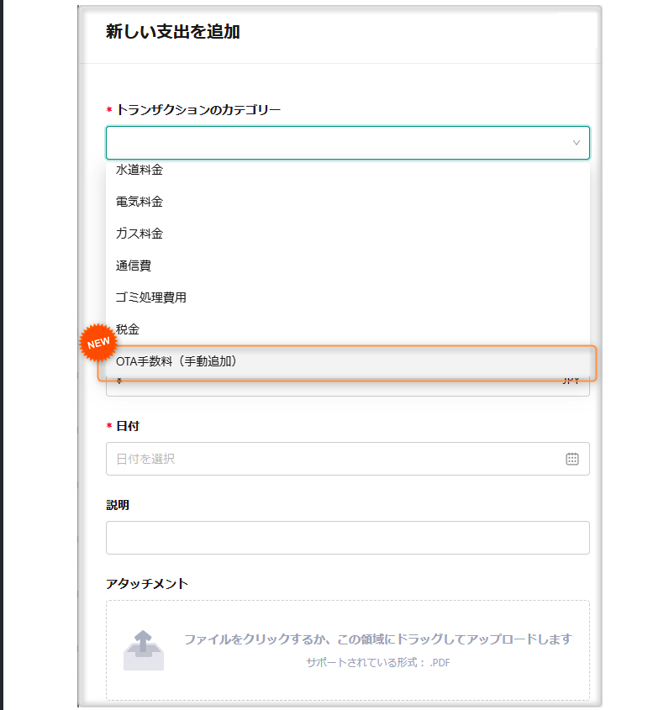Focus the 説明 description text field
Screen dimensions: 669x710
347,538
